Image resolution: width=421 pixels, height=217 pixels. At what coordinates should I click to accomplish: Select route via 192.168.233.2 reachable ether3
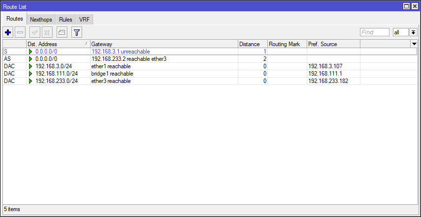210,59
